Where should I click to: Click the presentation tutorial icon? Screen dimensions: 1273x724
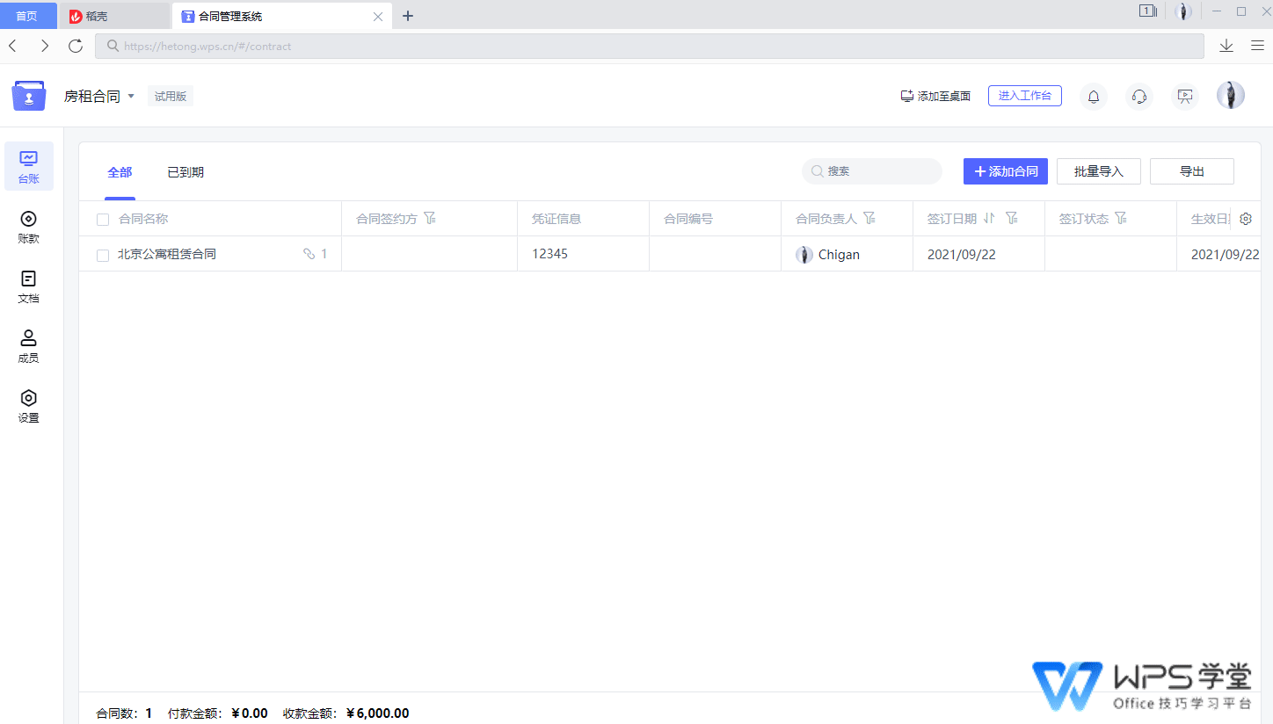[1185, 96]
